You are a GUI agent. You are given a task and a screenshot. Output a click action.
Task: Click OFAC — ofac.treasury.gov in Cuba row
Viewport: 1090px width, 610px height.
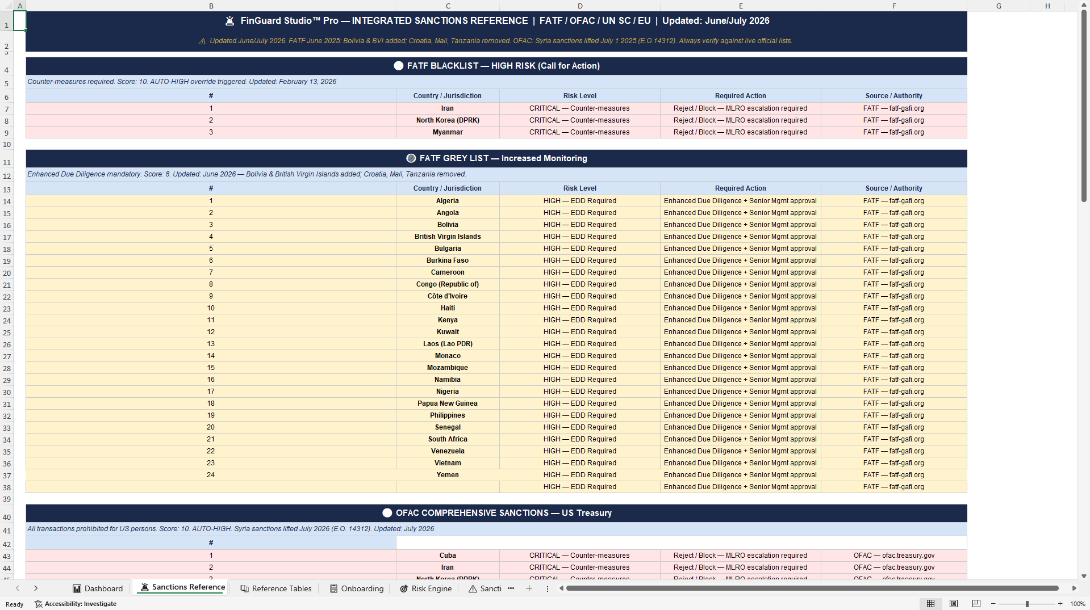(894, 556)
